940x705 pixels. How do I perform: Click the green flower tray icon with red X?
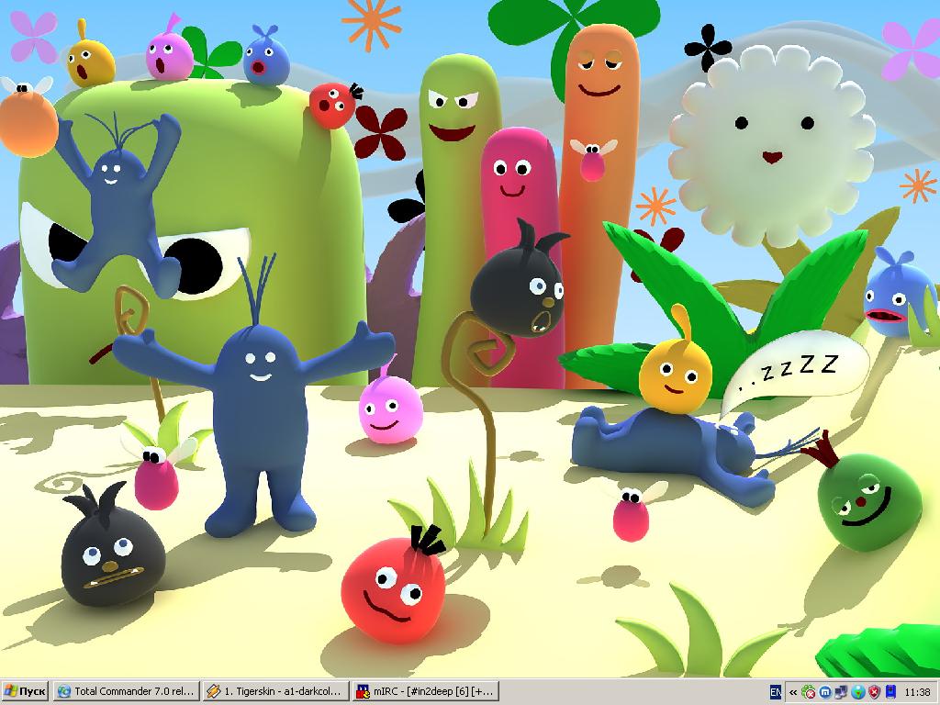pos(808,692)
